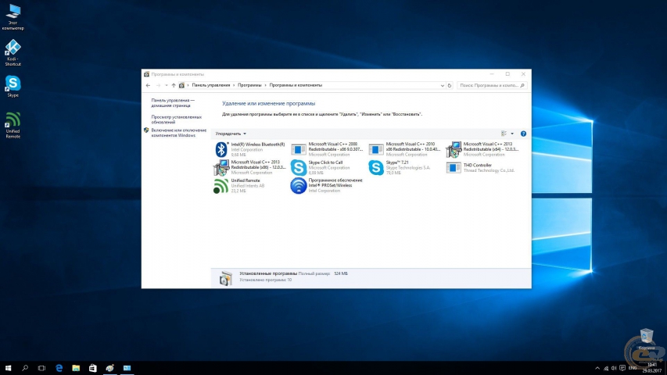Select the THD Controller program icon
The image size is (667, 375).
[453, 167]
